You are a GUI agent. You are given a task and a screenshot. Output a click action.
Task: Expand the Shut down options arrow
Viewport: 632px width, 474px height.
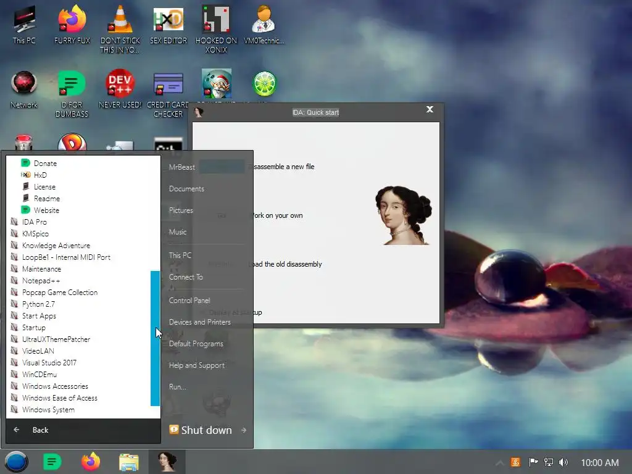click(x=244, y=430)
